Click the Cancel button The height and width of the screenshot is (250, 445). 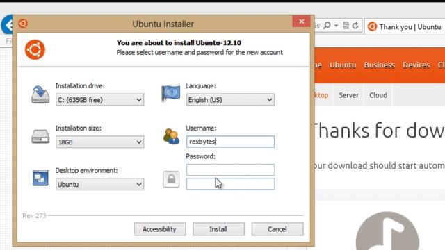point(277,229)
